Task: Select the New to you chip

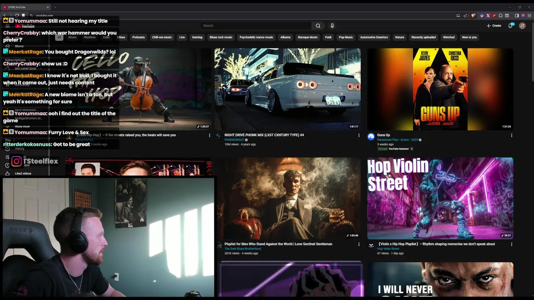Action: [469, 37]
